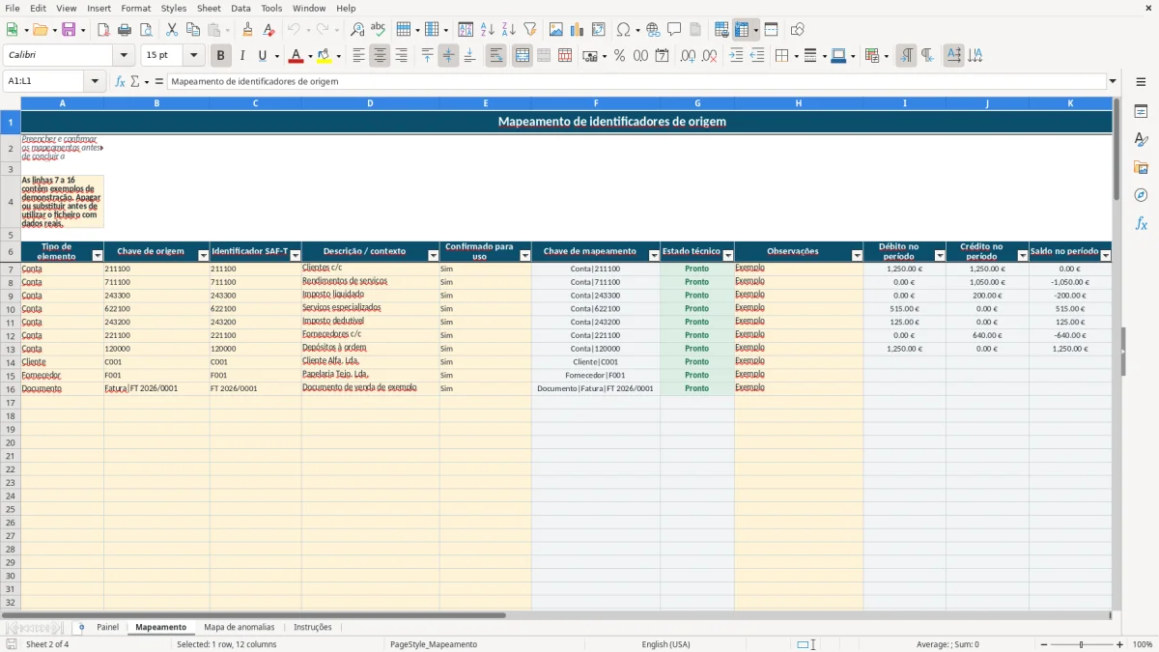
Task: Open filter dropdown for Tipo de elemento
Action: 97,255
